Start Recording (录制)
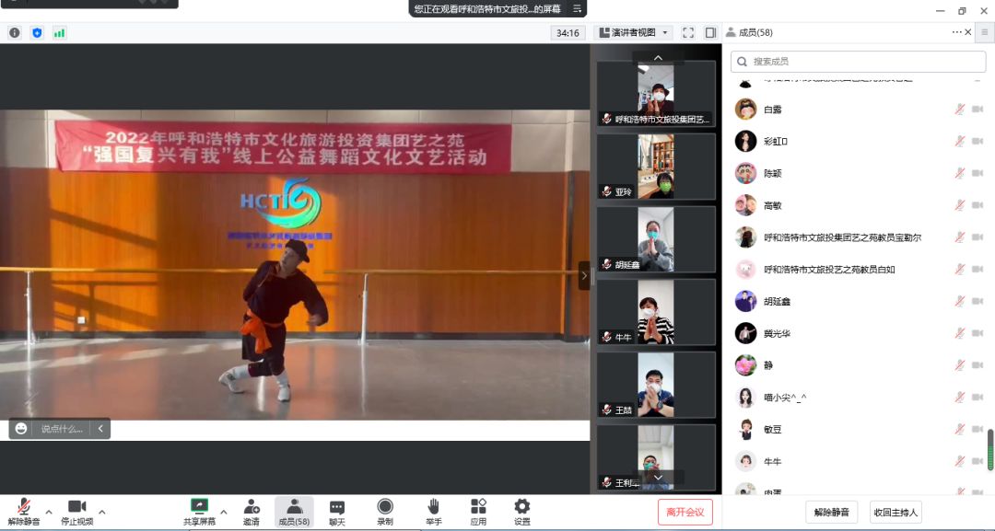Viewport: 995px width, 531px height. point(385,512)
